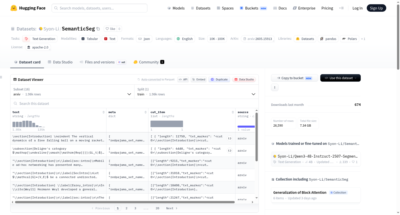Go to the Community tab
This screenshot has height=215, width=400.
point(149,62)
